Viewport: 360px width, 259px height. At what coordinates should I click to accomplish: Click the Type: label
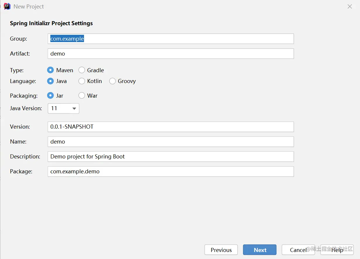click(17, 70)
